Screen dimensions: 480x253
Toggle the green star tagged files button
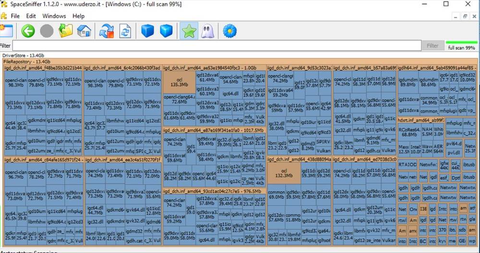[189, 31]
